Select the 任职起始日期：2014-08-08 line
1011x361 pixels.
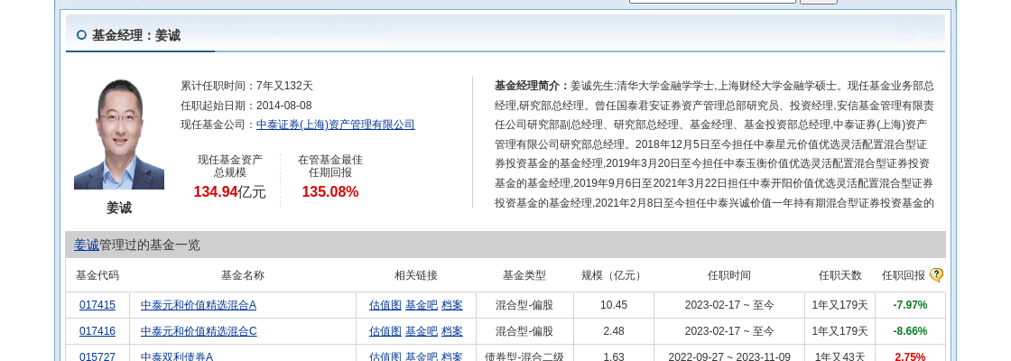point(246,105)
